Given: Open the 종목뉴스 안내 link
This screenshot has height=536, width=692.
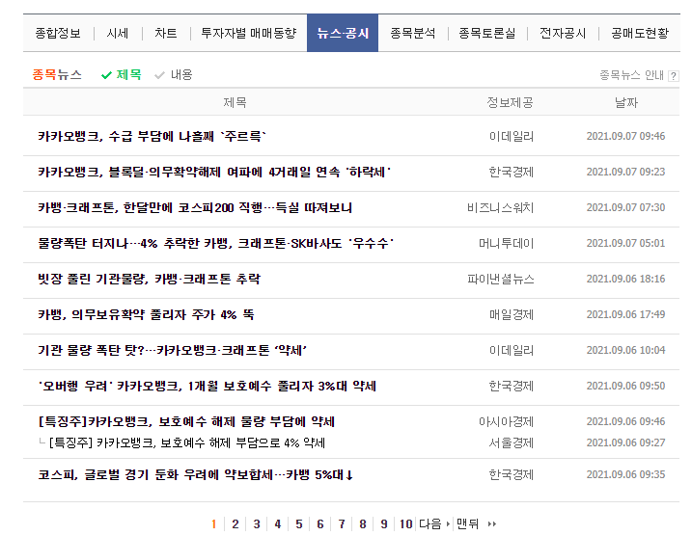Looking at the screenshot, I should (x=631, y=75).
